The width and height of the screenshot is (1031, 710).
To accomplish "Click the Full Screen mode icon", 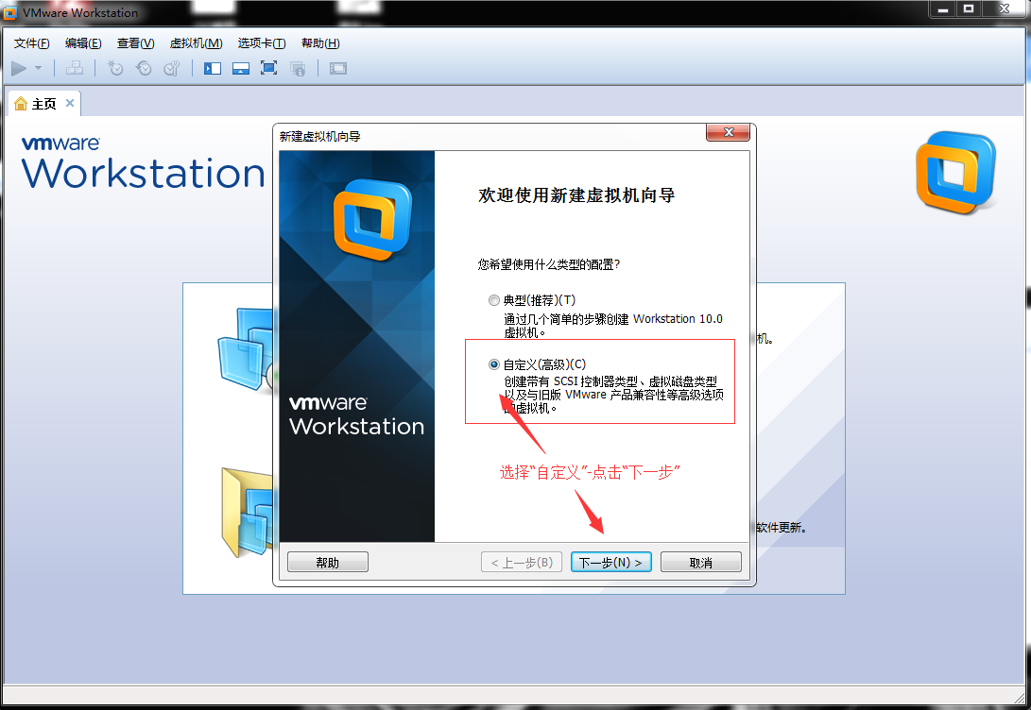I will pos(269,68).
